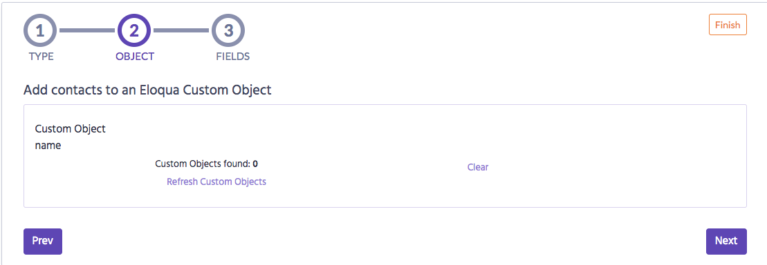
Task: Clear the Custom Object selection
Action: click(x=477, y=167)
